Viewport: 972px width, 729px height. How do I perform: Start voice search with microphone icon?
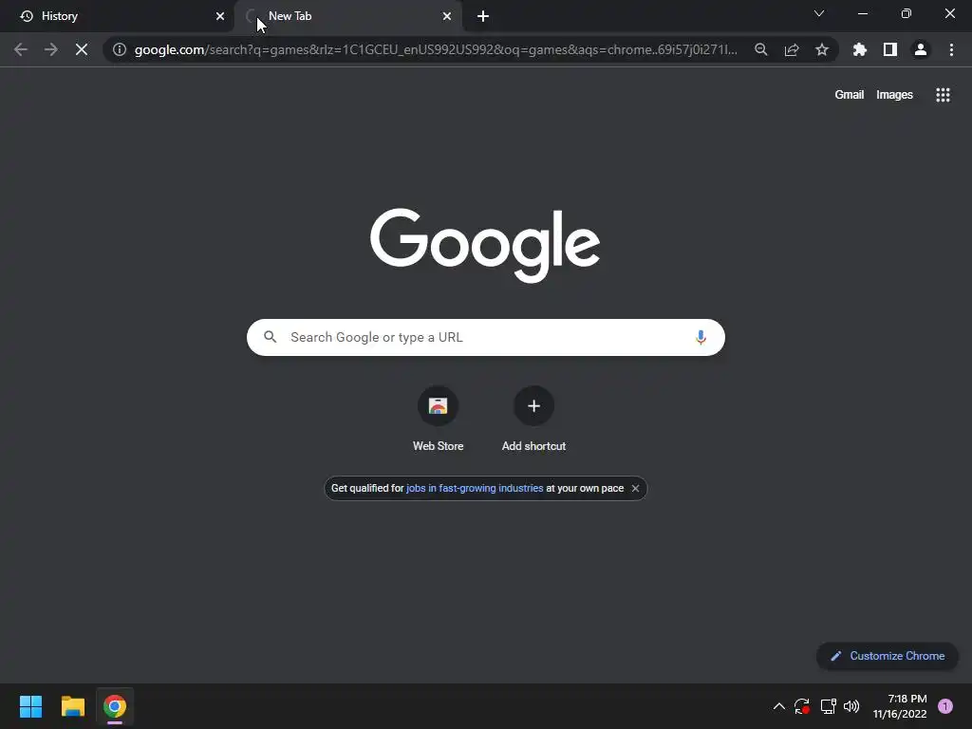(x=701, y=337)
